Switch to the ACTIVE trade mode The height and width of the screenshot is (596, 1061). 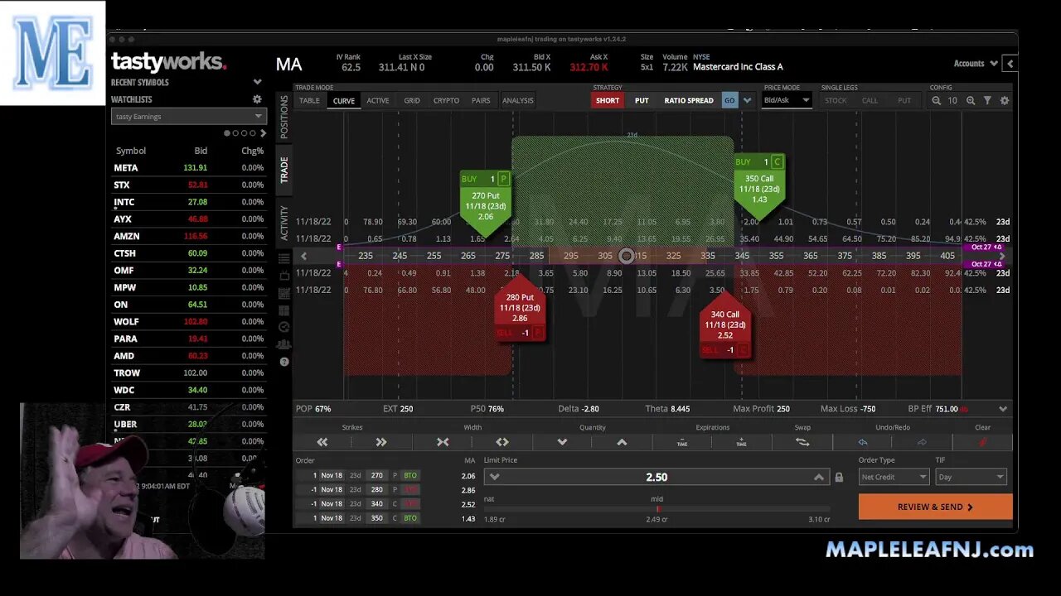point(378,101)
